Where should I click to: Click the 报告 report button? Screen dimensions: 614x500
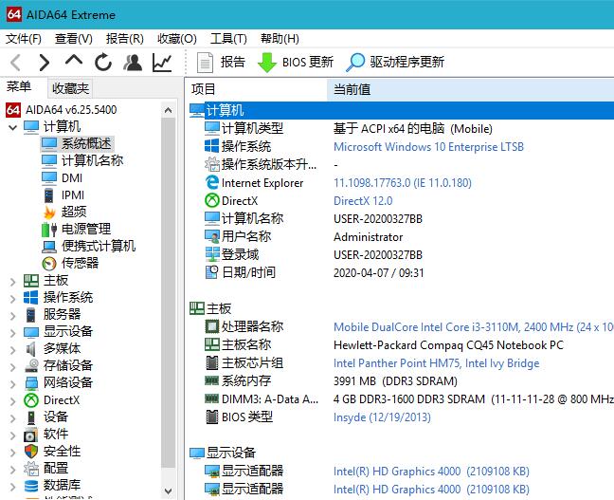[221, 63]
